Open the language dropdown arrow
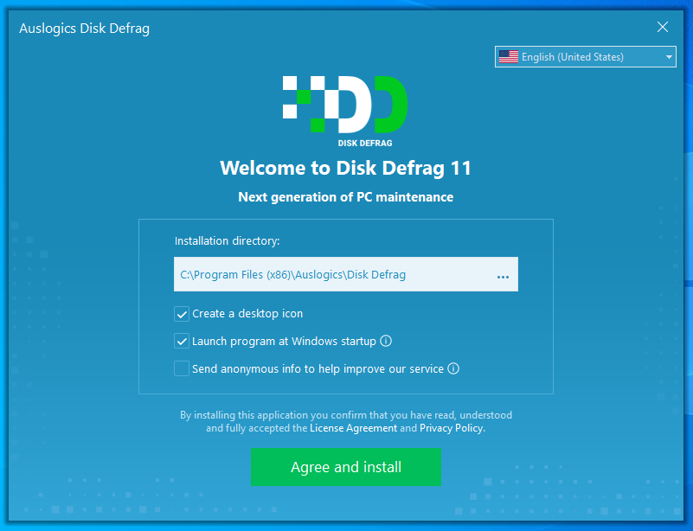Image resolution: width=693 pixels, height=531 pixels. click(669, 57)
